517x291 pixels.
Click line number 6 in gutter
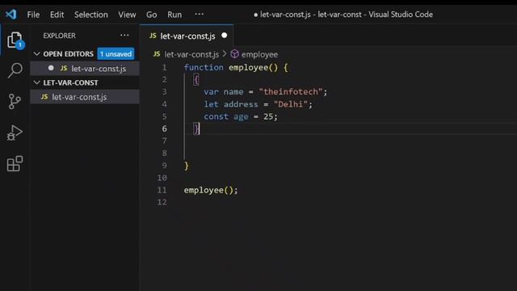click(x=164, y=129)
